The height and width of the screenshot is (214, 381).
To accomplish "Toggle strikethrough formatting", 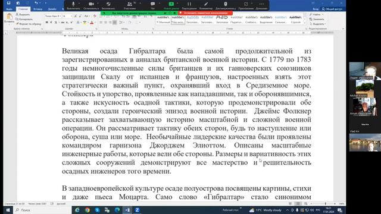I will (63, 23).
